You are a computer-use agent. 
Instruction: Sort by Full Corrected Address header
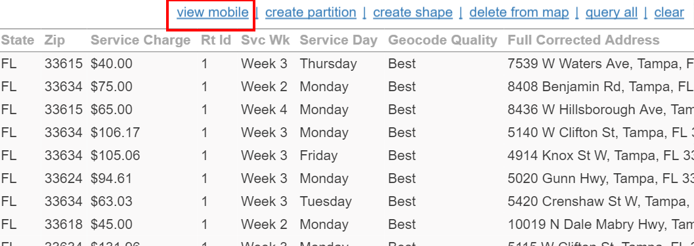point(583,40)
